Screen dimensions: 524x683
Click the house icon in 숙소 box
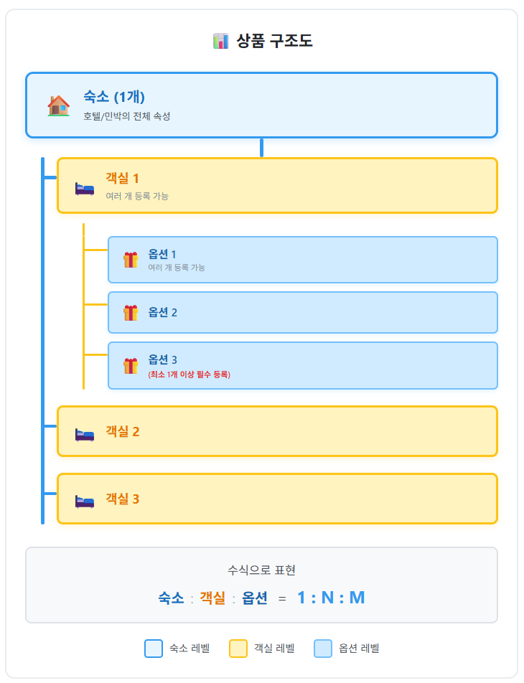click(x=58, y=105)
